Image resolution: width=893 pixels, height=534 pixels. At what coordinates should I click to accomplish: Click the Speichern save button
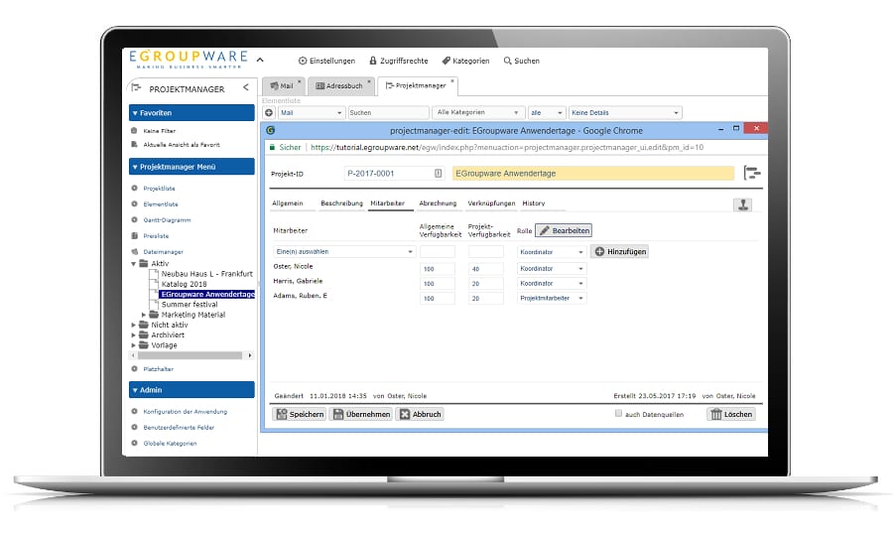click(300, 414)
